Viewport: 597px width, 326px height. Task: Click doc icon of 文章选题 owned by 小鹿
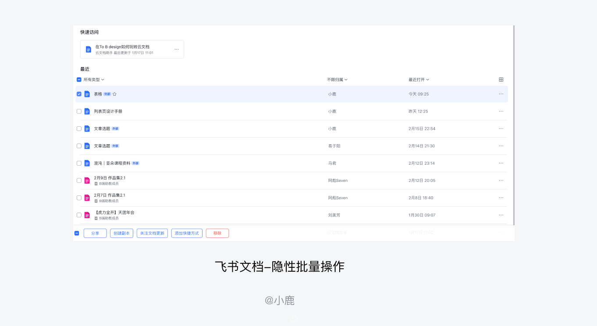point(87,129)
